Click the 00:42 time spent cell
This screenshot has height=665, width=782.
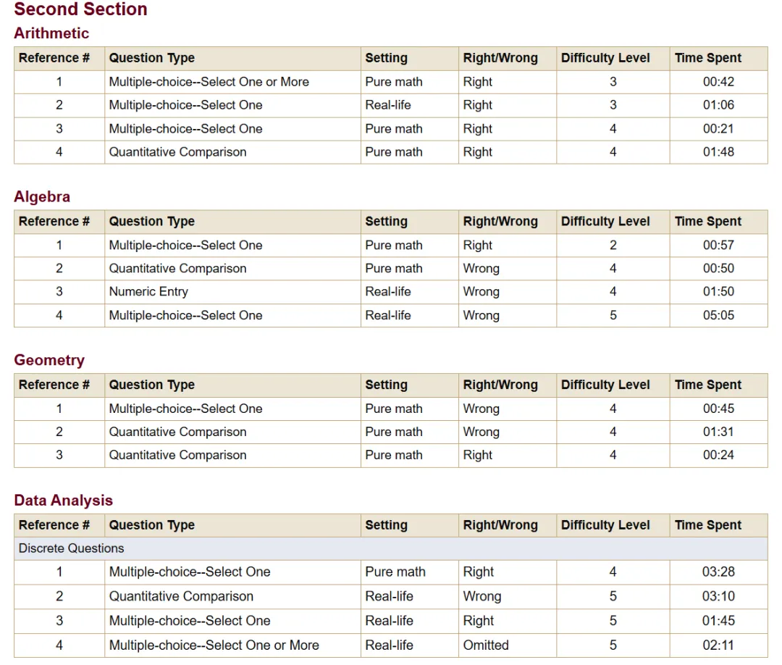click(x=718, y=82)
